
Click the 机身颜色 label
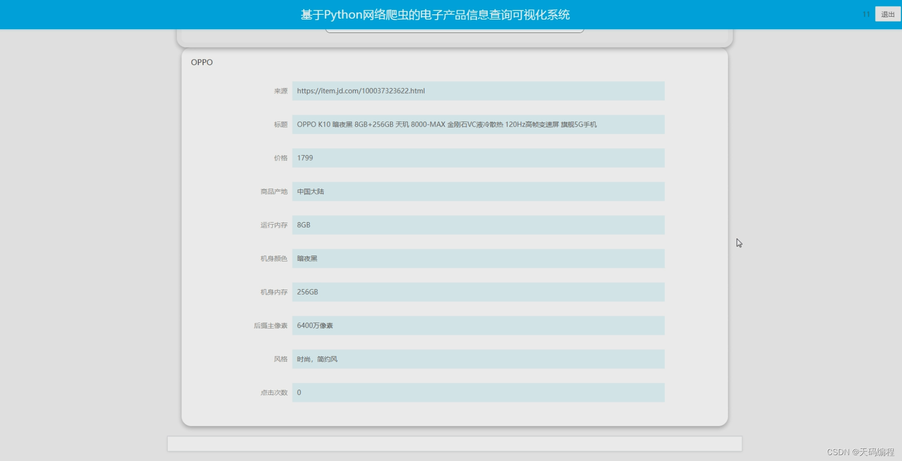click(274, 259)
